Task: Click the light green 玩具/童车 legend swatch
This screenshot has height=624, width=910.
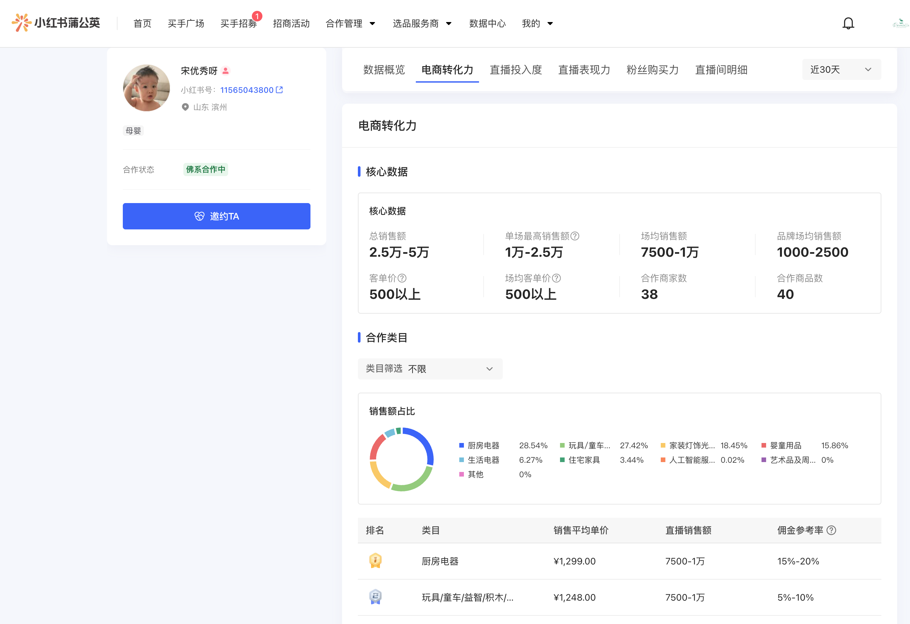Action: coord(562,445)
